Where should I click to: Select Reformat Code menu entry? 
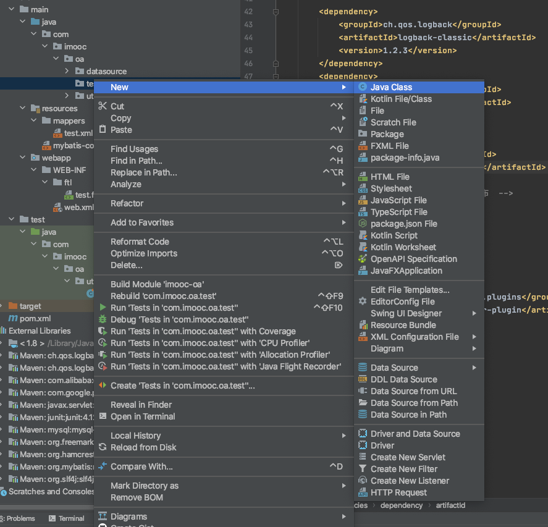(x=224, y=242)
